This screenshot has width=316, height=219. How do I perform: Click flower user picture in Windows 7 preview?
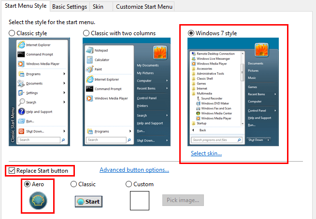point(261,50)
